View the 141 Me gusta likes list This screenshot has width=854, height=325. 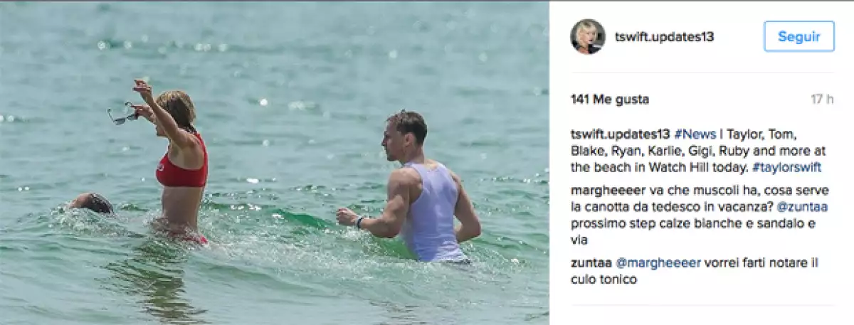610,100
